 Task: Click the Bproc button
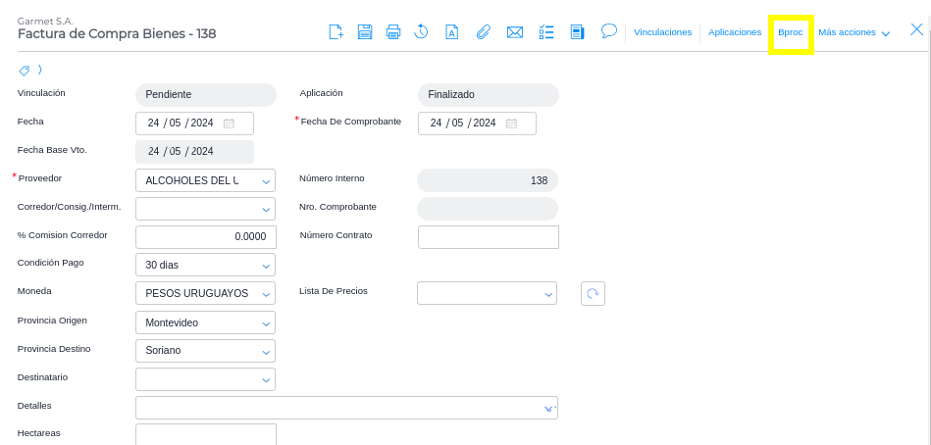[x=790, y=32]
